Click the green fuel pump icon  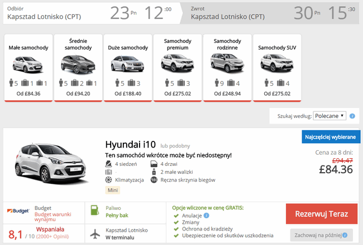[95, 210]
